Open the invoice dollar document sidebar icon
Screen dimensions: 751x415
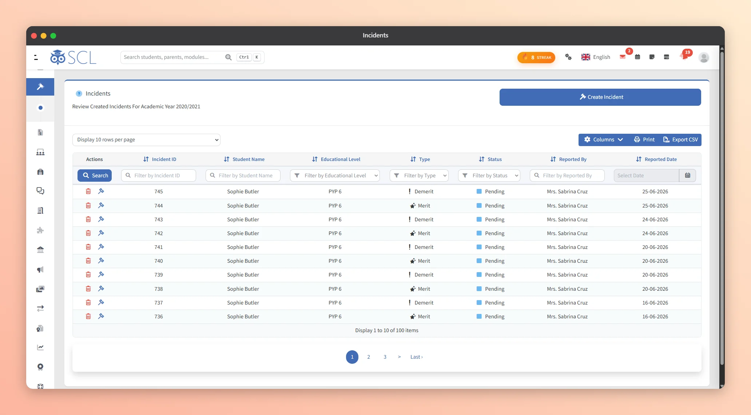point(40,133)
